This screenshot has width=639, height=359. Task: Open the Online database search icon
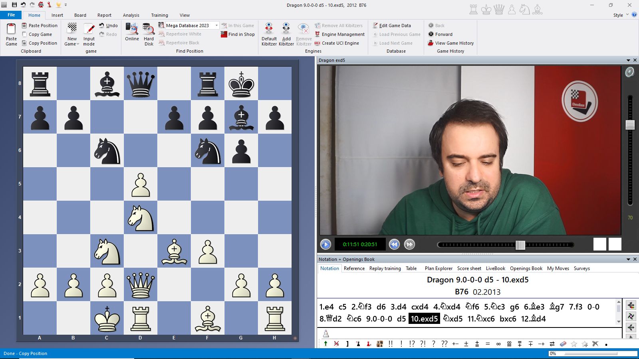tap(132, 30)
